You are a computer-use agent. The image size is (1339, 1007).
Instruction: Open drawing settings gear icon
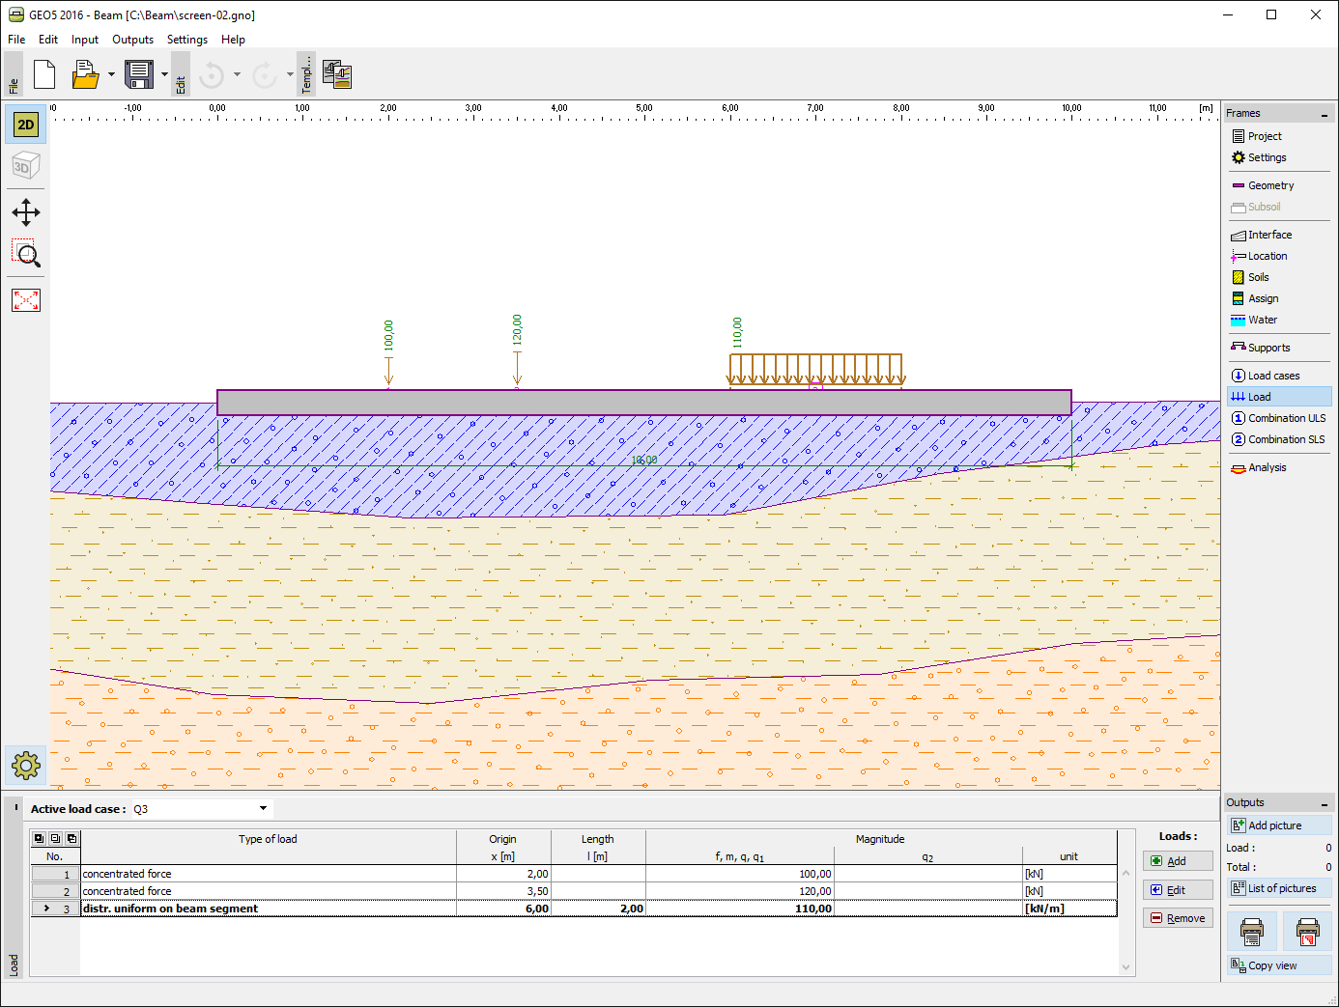click(x=26, y=767)
